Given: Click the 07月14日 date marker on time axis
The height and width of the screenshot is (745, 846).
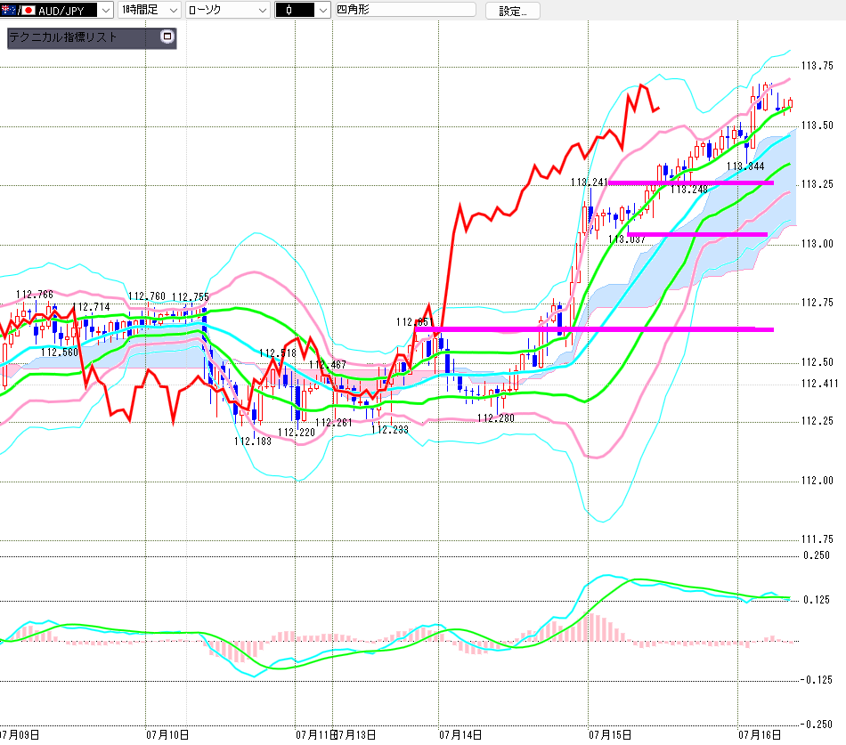Looking at the screenshot, I should 460,734.
